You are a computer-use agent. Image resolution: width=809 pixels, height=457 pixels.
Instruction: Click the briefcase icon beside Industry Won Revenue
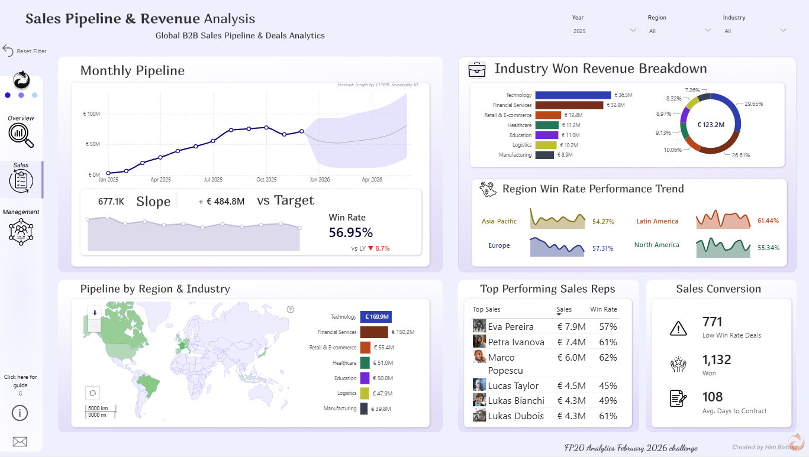477,69
